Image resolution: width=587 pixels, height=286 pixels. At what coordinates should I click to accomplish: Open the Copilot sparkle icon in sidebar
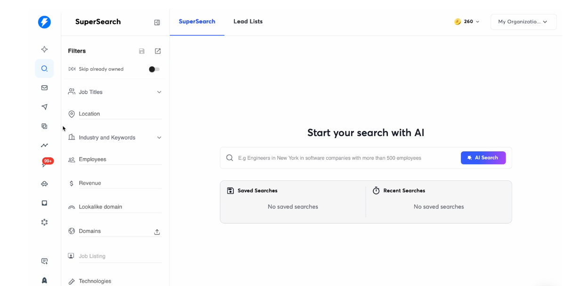click(x=44, y=49)
